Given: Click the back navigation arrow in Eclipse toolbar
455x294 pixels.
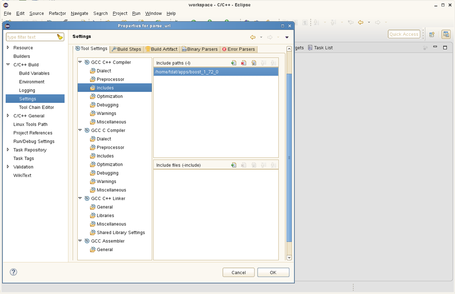Looking at the screenshot, I should point(360,22).
